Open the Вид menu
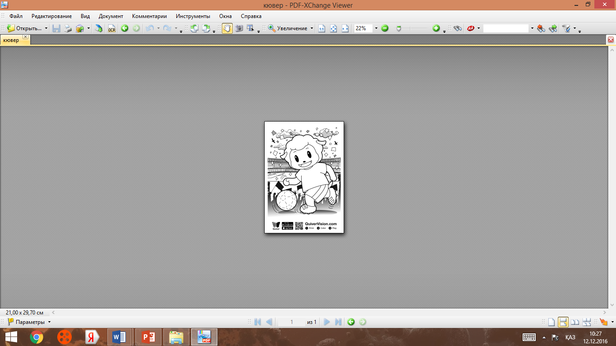Viewport: 616px width, 346px height. tap(85, 16)
